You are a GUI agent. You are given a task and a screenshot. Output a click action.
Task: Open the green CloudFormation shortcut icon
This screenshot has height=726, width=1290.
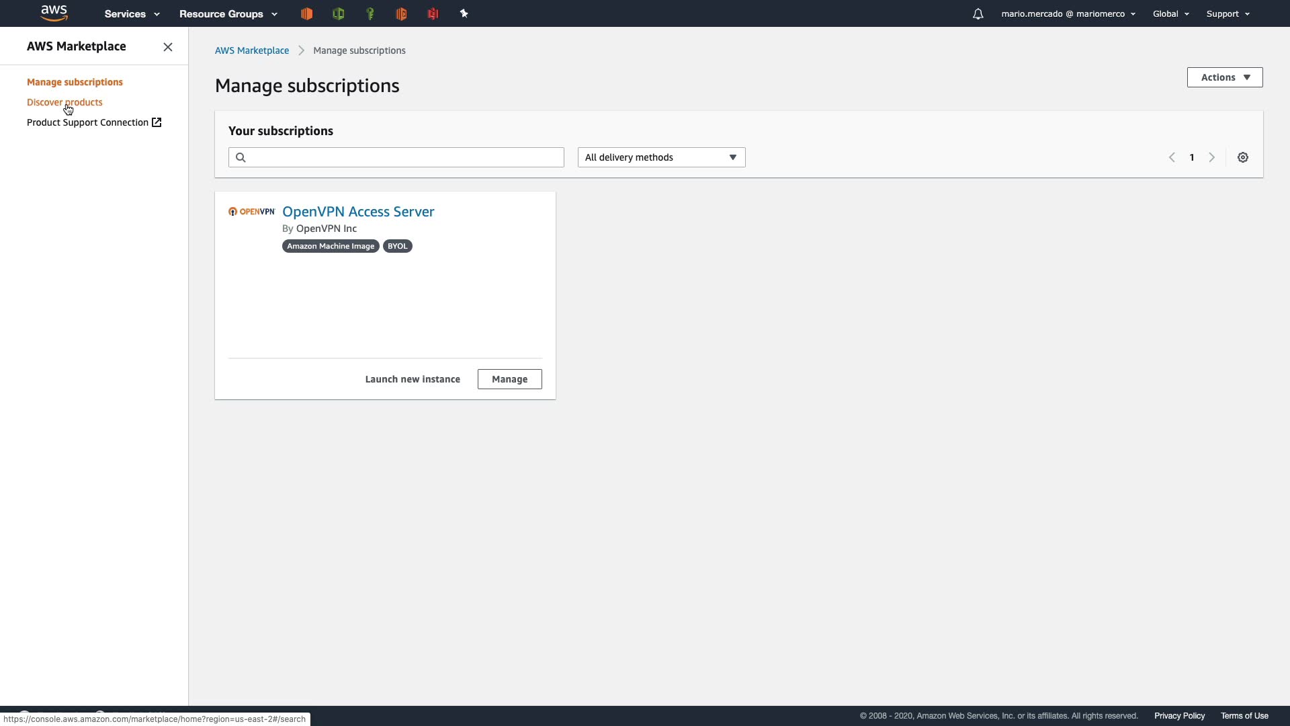click(338, 13)
